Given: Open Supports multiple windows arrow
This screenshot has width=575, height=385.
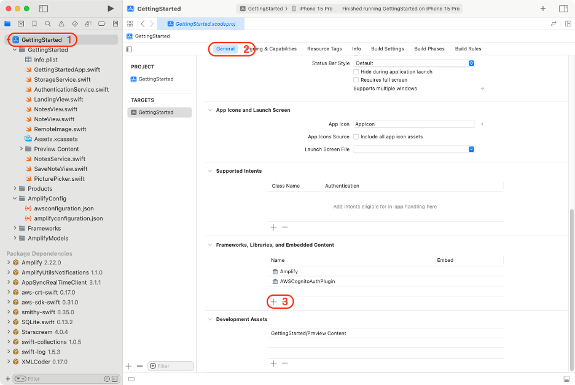Looking at the screenshot, I should (482, 89).
